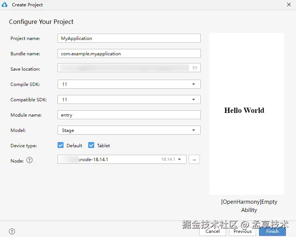The height and width of the screenshot is (237, 296).
Task: Click the "Bundle name:" label
Action: coord(25,53)
